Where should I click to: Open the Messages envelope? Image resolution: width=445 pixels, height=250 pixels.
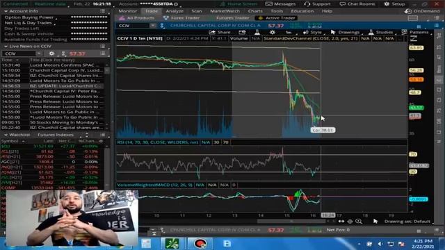click(x=280, y=4)
